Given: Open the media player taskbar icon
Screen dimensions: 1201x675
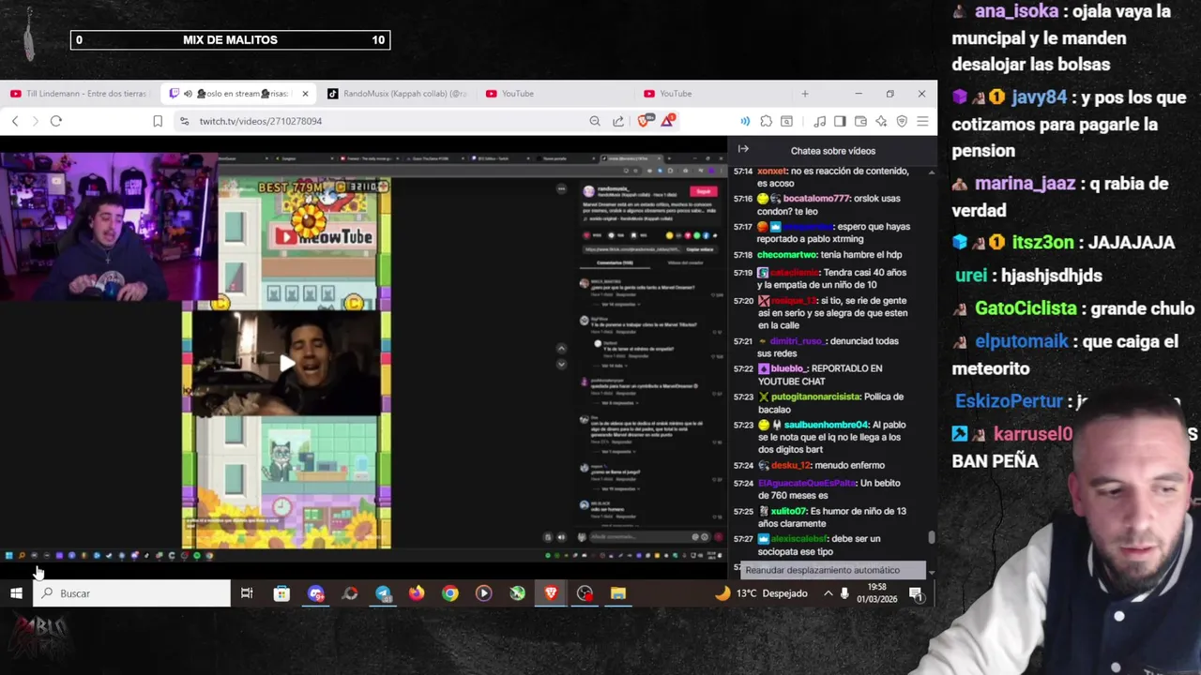Looking at the screenshot, I should [484, 592].
